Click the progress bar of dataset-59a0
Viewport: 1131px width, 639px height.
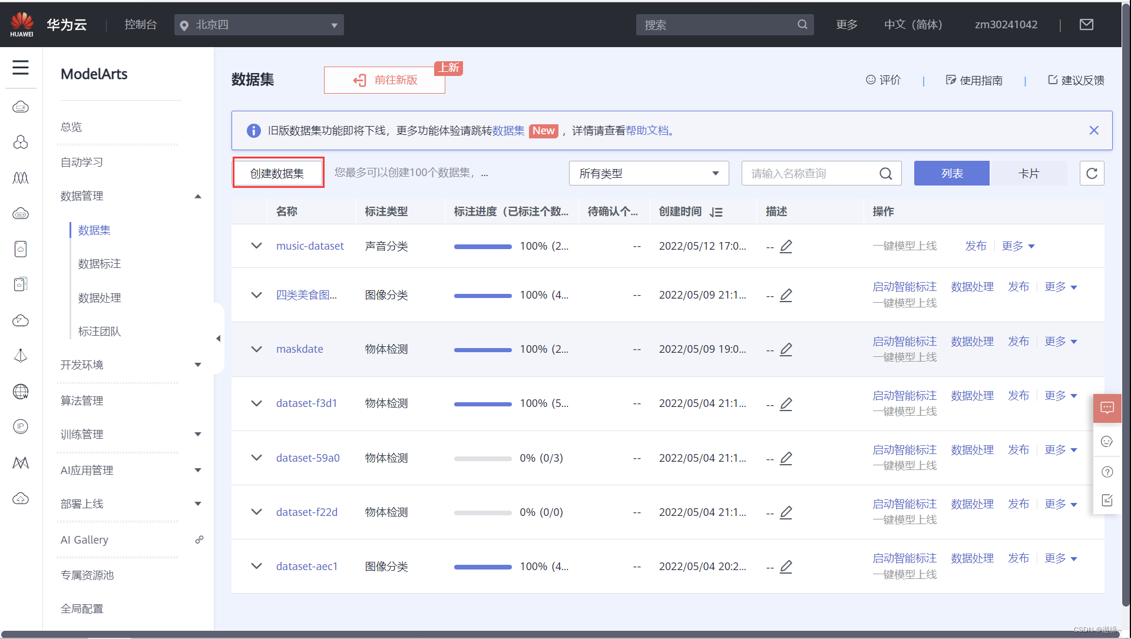[x=482, y=458]
